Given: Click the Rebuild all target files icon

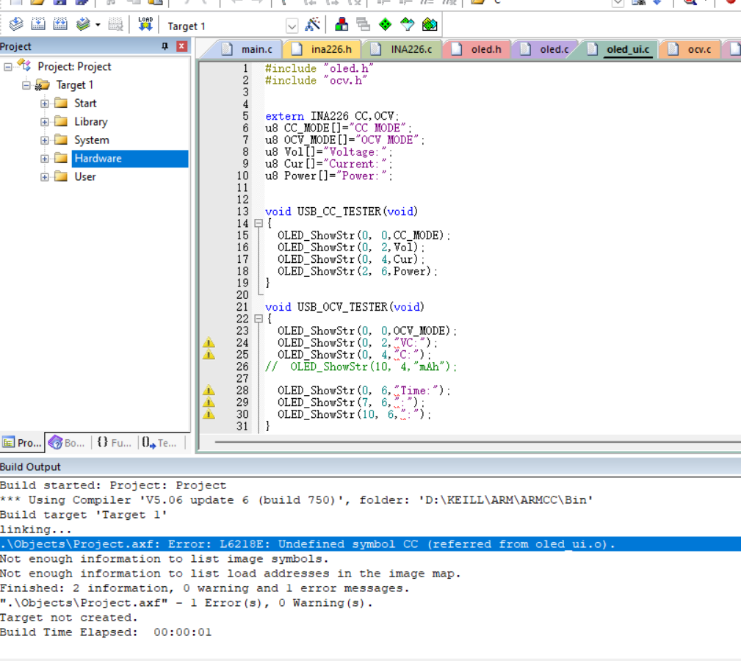Looking at the screenshot, I should click(60, 24).
